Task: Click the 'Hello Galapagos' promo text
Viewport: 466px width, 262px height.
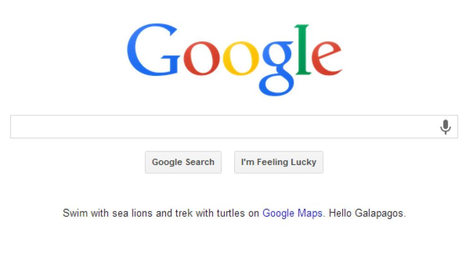Action: click(x=365, y=213)
